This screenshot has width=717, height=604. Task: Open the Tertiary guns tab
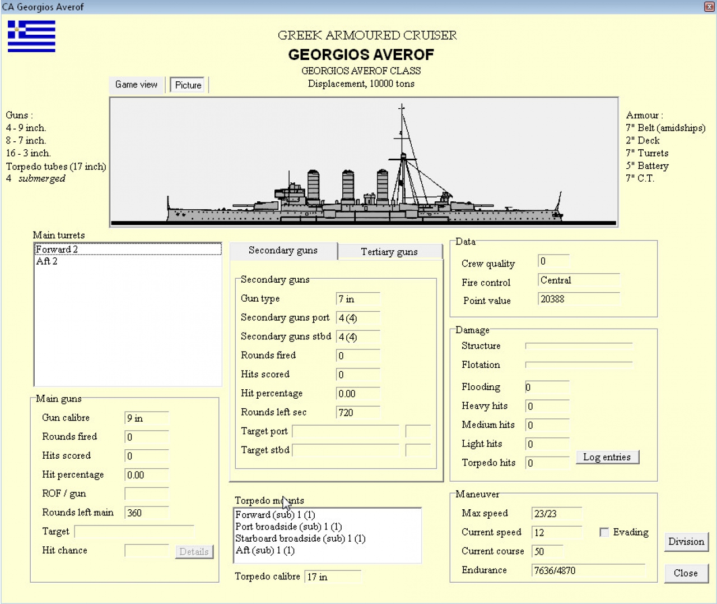pyautogui.click(x=389, y=252)
